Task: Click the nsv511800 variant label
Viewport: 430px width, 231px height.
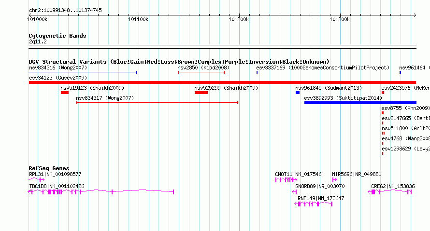Action: click(405, 128)
